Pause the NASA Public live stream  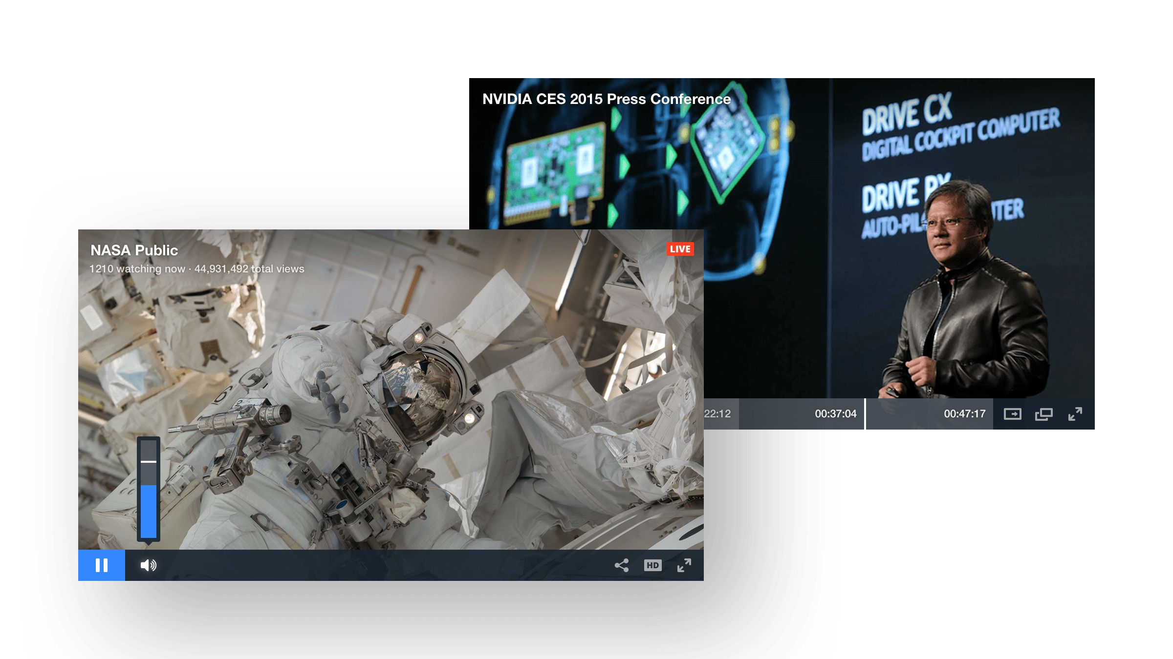point(101,565)
